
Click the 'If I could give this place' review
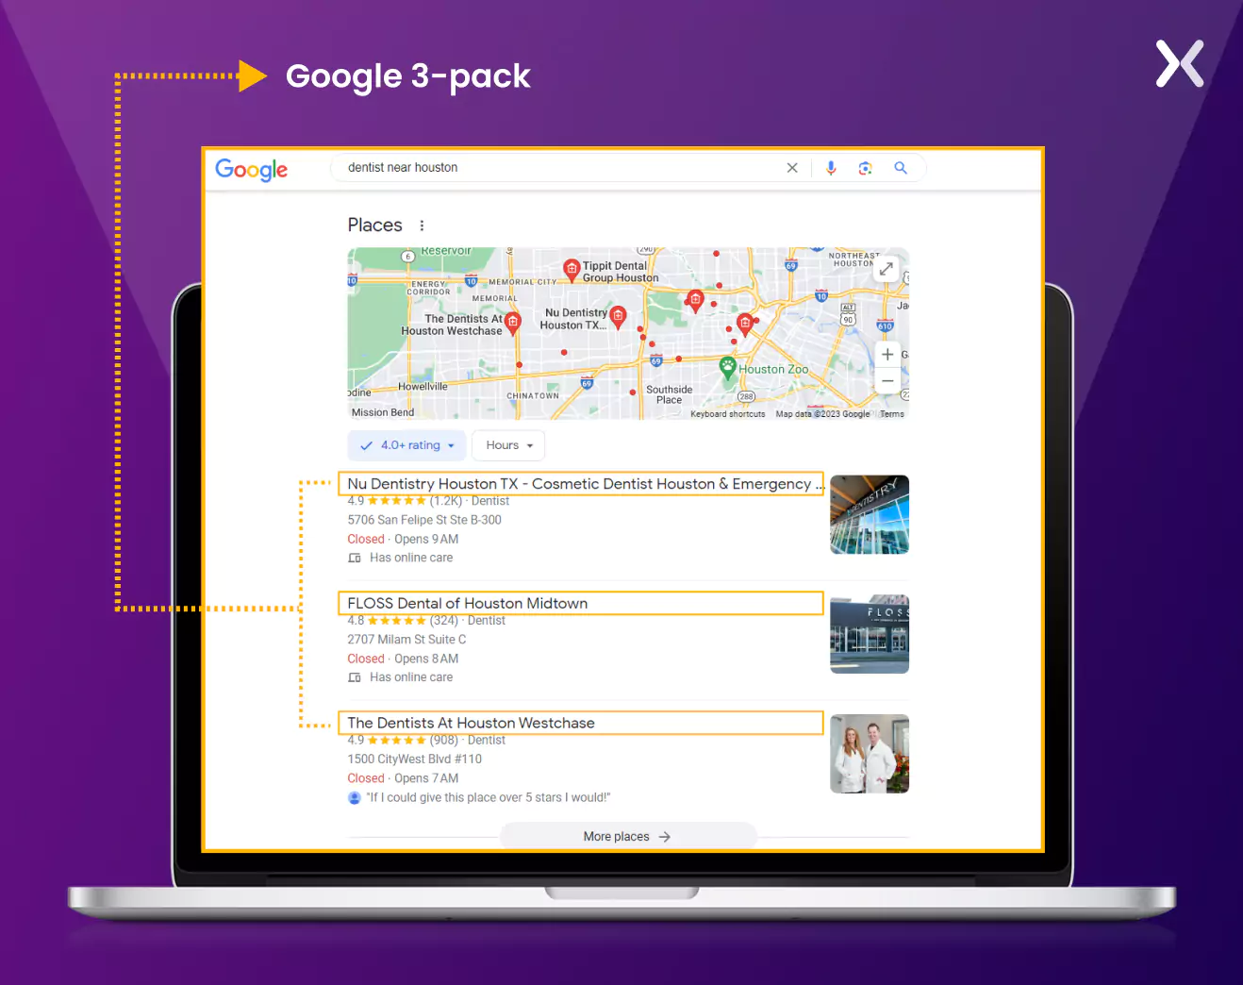pyautogui.click(x=489, y=798)
